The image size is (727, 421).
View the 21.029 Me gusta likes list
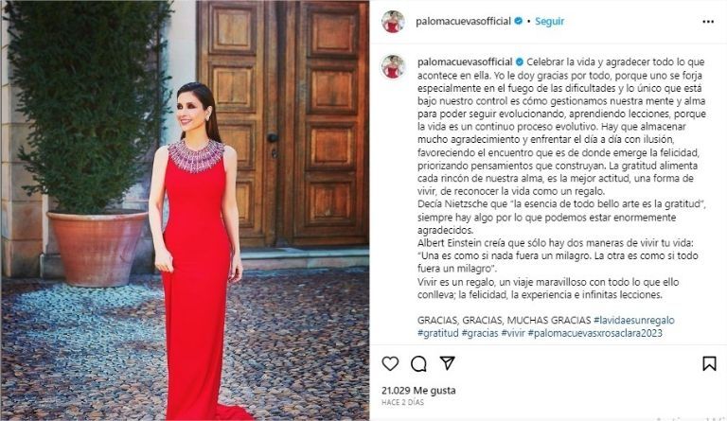[418, 391]
